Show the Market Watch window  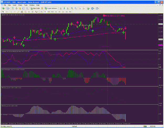[x=13, y=8]
